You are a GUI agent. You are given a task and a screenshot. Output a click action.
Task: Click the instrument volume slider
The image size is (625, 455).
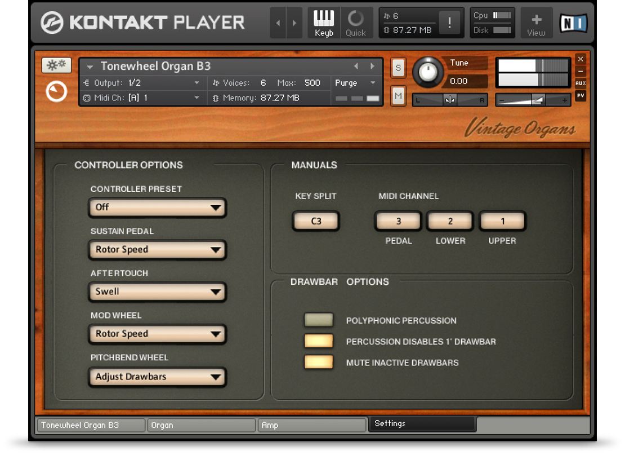pos(533,100)
